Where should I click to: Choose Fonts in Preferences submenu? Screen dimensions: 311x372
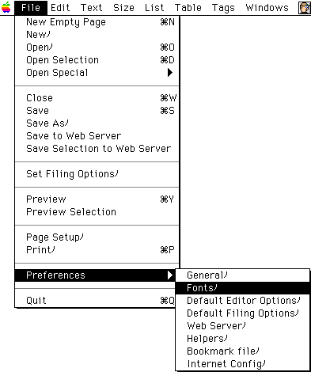(x=242, y=288)
